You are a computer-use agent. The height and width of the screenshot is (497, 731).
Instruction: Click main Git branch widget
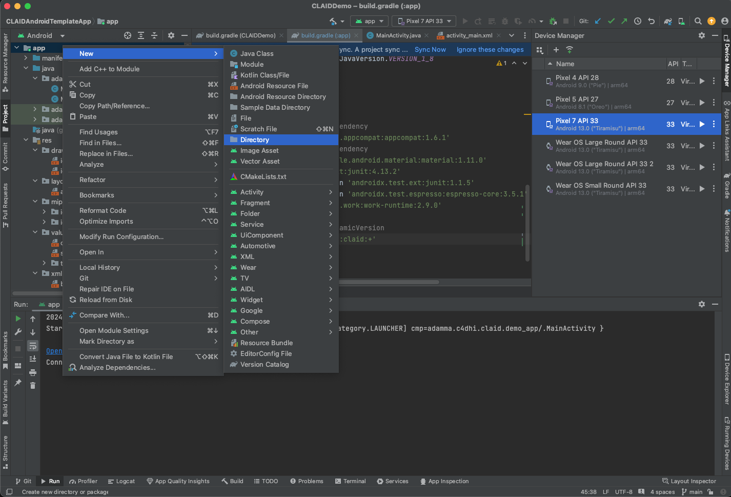[x=692, y=492]
